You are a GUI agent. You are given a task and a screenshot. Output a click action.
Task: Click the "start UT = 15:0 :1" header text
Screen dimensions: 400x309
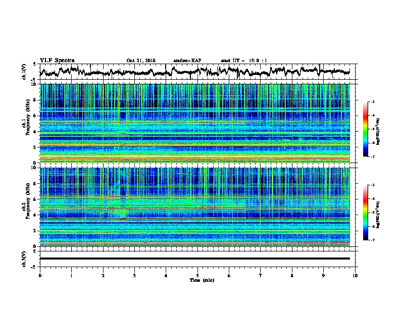244,61
